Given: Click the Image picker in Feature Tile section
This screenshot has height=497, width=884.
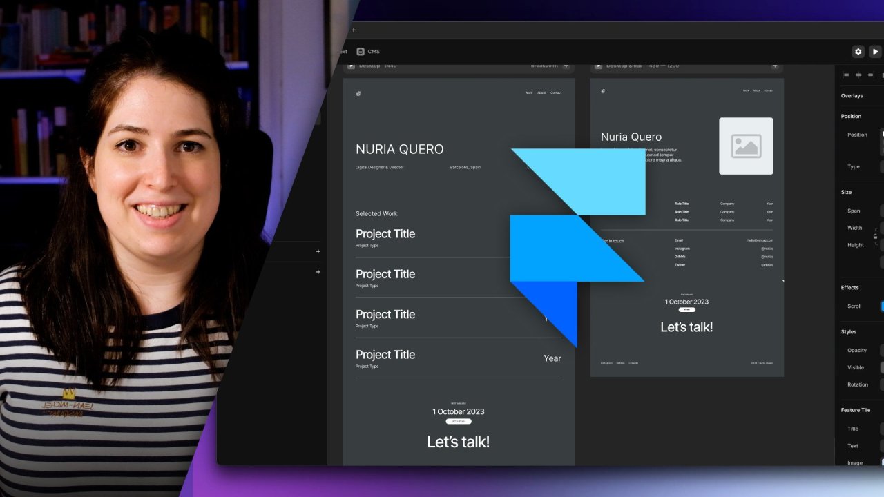Looking at the screenshot, I should 880,462.
